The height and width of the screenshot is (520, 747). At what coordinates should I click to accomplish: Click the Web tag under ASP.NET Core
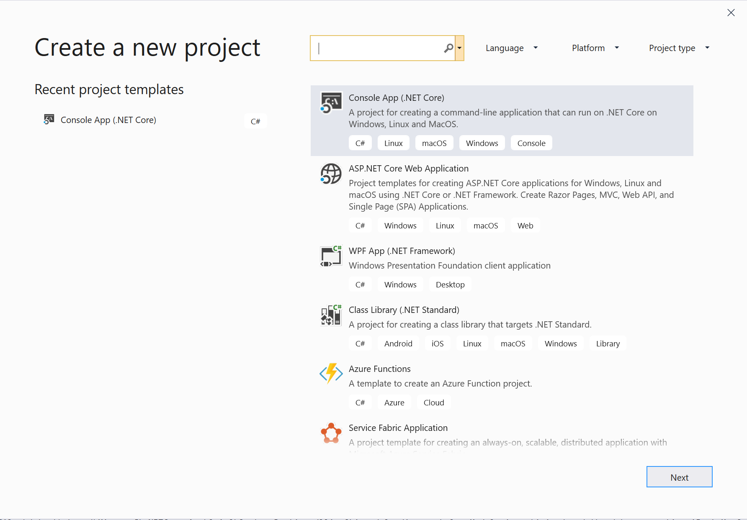point(525,225)
